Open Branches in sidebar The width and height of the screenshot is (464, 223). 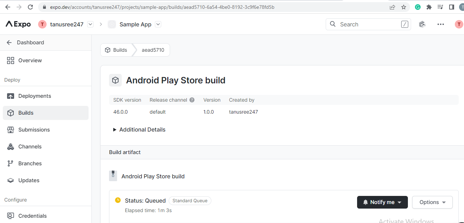click(x=46, y=164)
